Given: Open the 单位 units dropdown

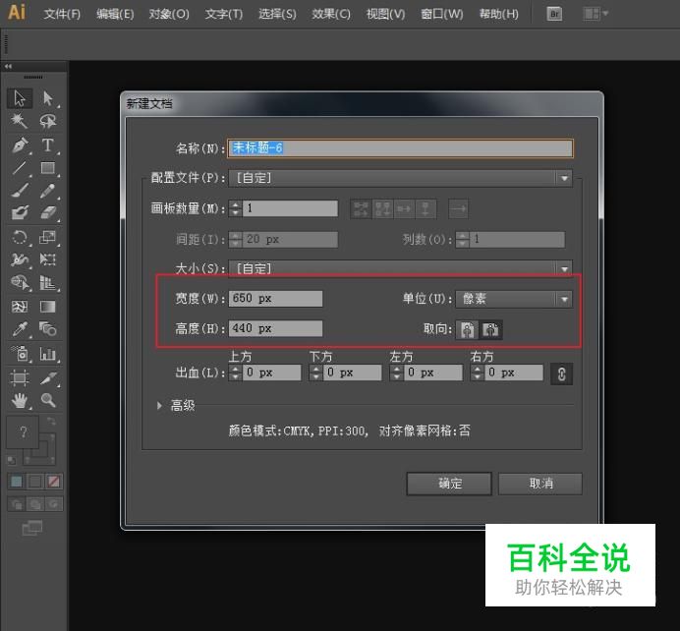Looking at the screenshot, I should [x=514, y=299].
